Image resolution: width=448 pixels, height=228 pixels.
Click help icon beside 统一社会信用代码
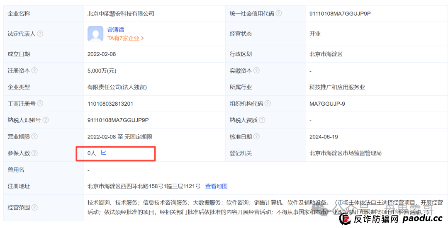tap(279, 13)
